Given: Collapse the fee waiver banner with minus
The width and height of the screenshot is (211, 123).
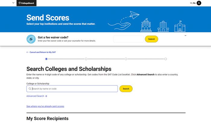Looking at the screenshot, I should coord(185,35).
